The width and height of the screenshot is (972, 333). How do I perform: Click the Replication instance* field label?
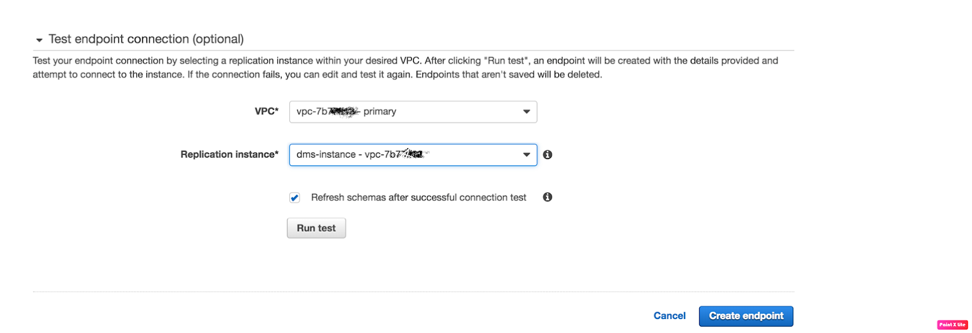[230, 155]
